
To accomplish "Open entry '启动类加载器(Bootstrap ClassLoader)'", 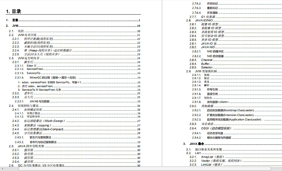I will click(x=237, y=110).
